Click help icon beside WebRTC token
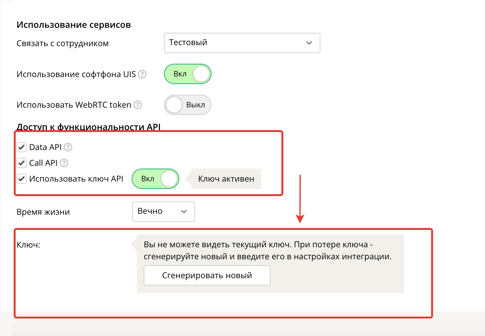The height and width of the screenshot is (336, 485). pyautogui.click(x=138, y=105)
